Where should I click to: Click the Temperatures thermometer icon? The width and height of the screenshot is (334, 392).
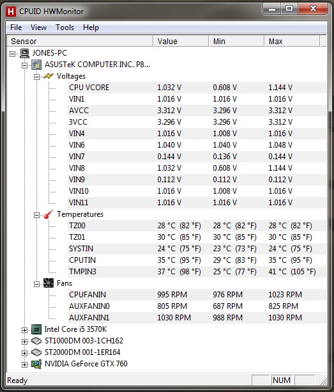click(49, 214)
